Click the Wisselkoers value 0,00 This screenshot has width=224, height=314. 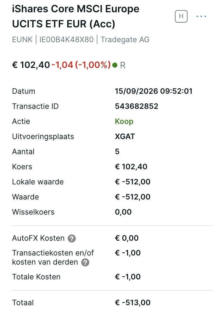(x=123, y=212)
